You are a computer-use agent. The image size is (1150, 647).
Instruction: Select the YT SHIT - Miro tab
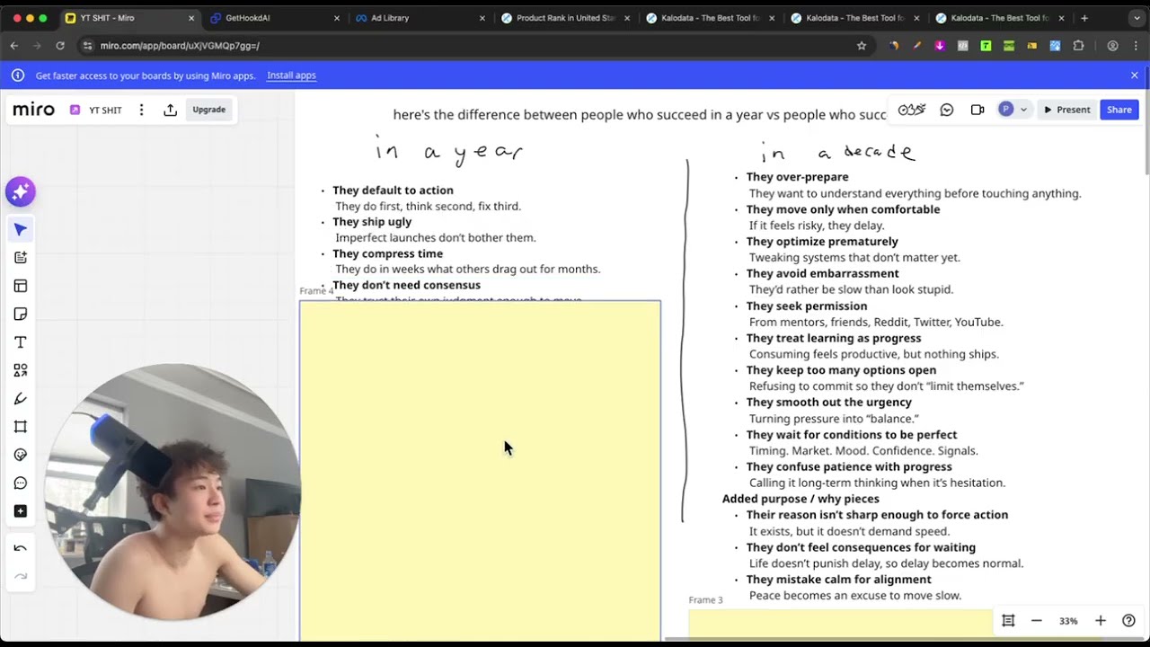pos(128,18)
